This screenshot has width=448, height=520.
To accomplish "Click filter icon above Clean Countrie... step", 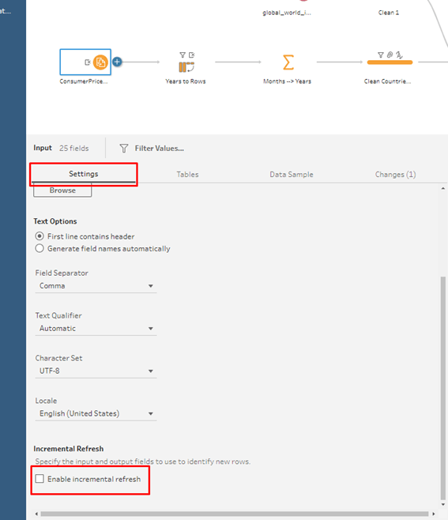I will pyautogui.click(x=381, y=55).
